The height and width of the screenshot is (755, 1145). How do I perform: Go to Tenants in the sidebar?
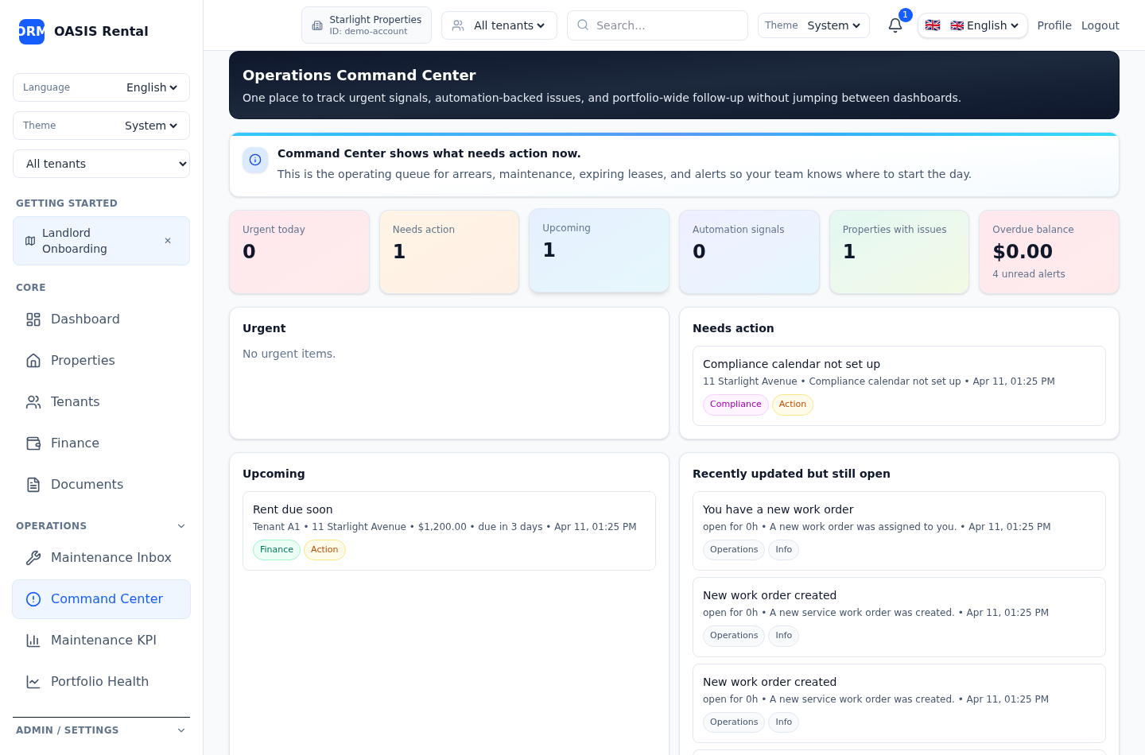(x=75, y=402)
